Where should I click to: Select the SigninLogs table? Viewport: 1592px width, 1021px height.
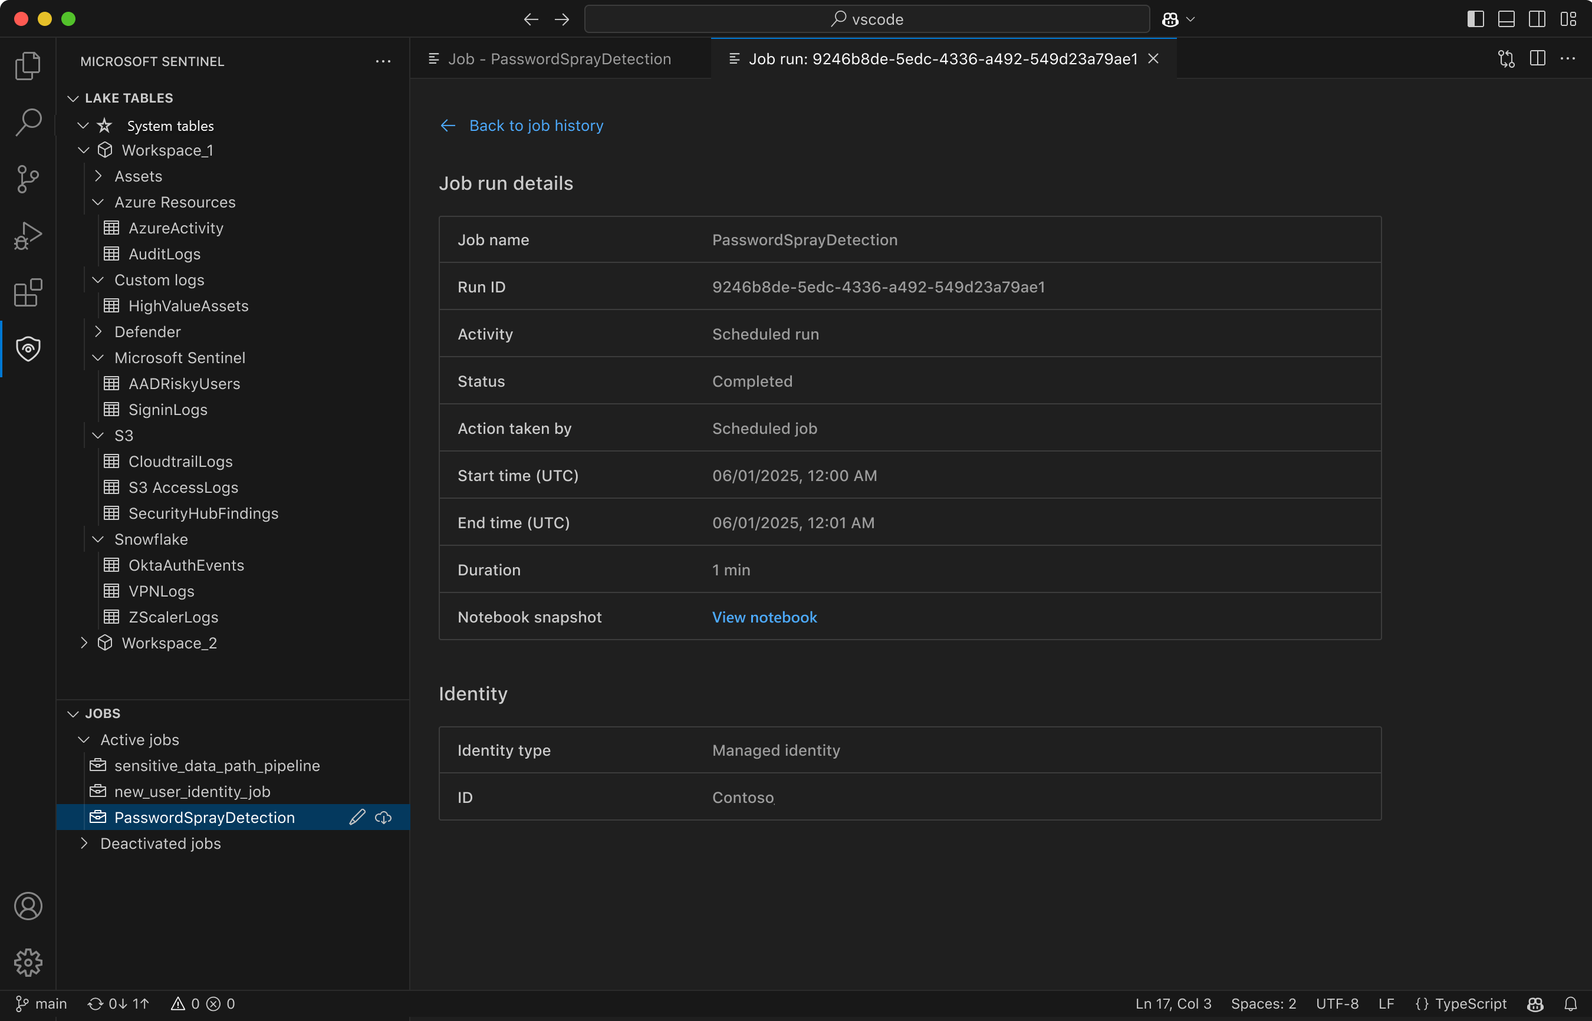[x=168, y=410]
